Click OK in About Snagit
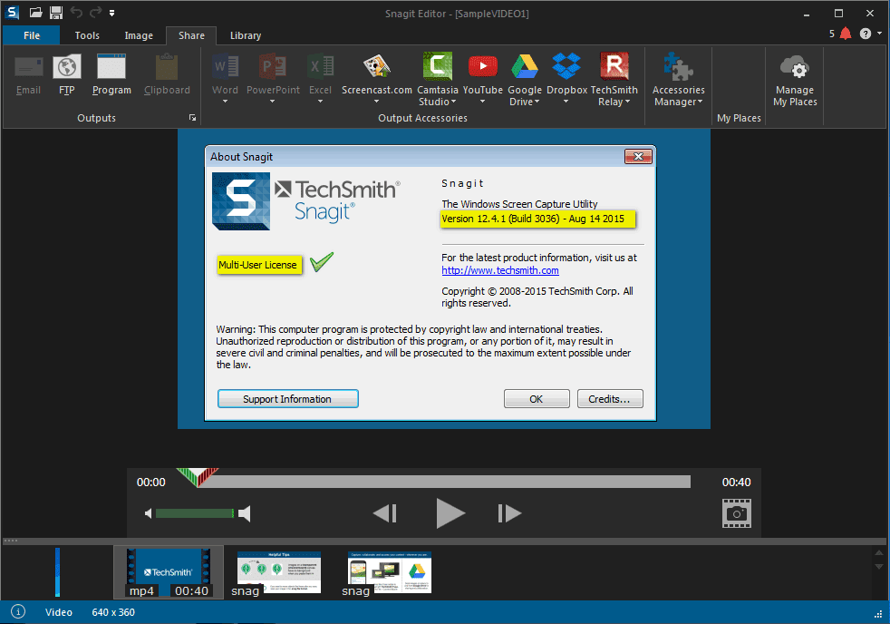This screenshot has width=890, height=624. [x=537, y=398]
